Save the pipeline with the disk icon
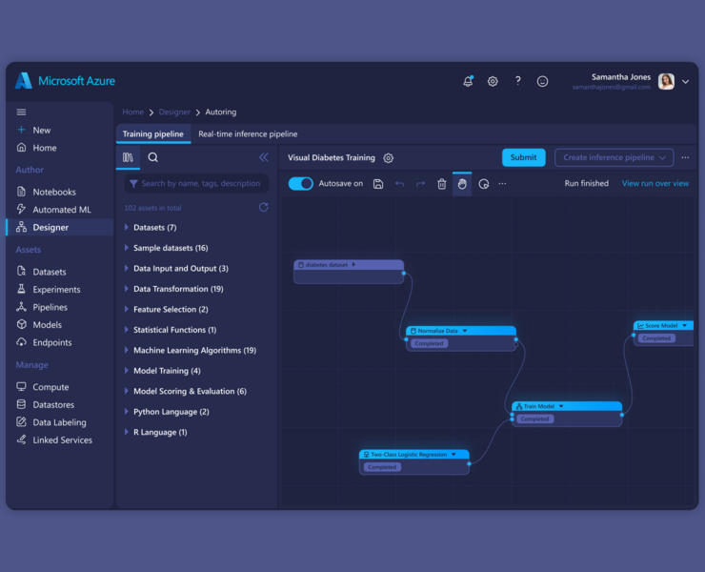 click(378, 184)
